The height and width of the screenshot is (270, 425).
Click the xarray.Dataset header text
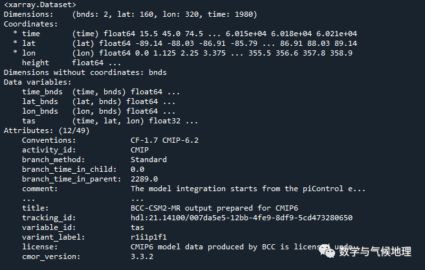click(40, 5)
